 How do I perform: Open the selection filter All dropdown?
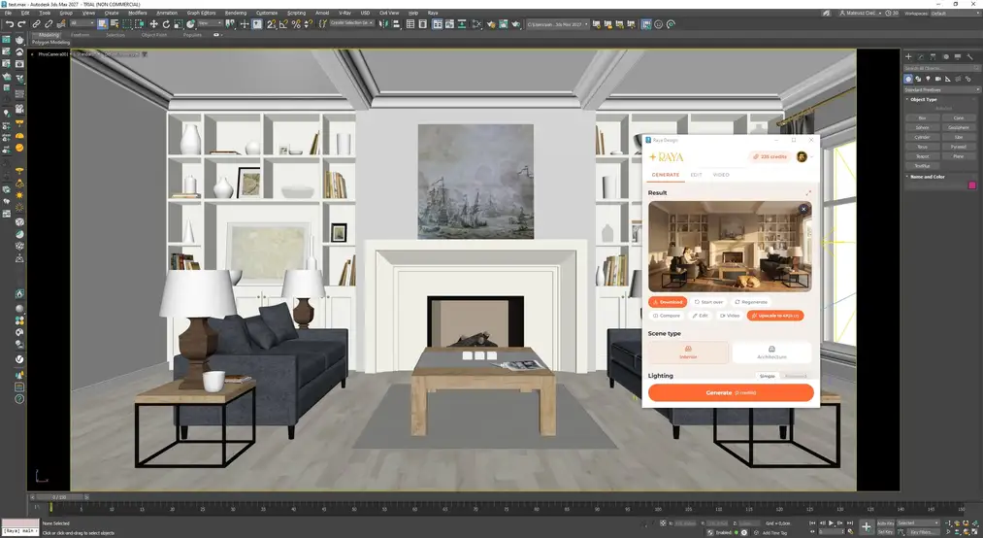coord(82,23)
